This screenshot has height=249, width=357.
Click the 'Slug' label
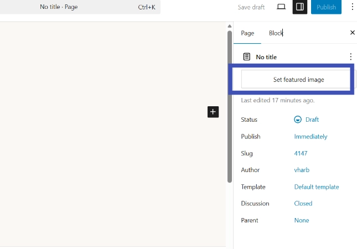[x=247, y=154]
